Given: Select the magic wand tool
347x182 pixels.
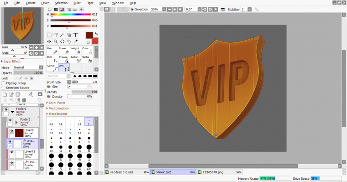Looking at the screenshot, I should click(x=63, y=35).
